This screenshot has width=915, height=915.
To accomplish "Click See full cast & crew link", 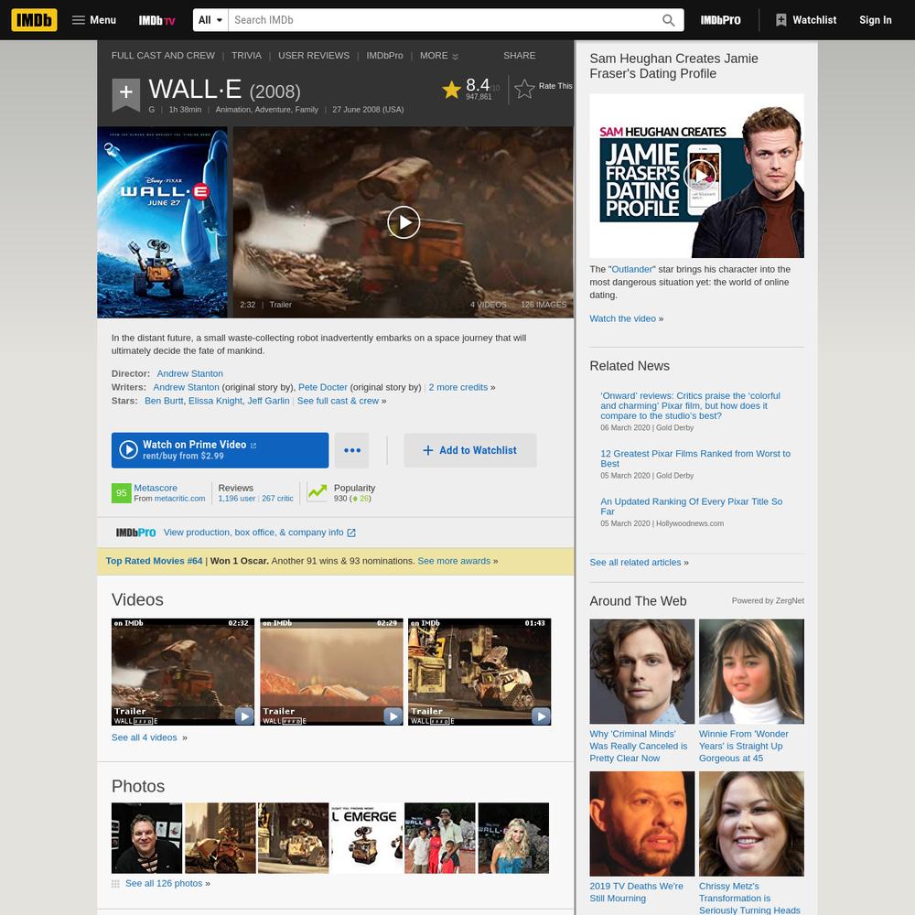I will (x=338, y=401).
